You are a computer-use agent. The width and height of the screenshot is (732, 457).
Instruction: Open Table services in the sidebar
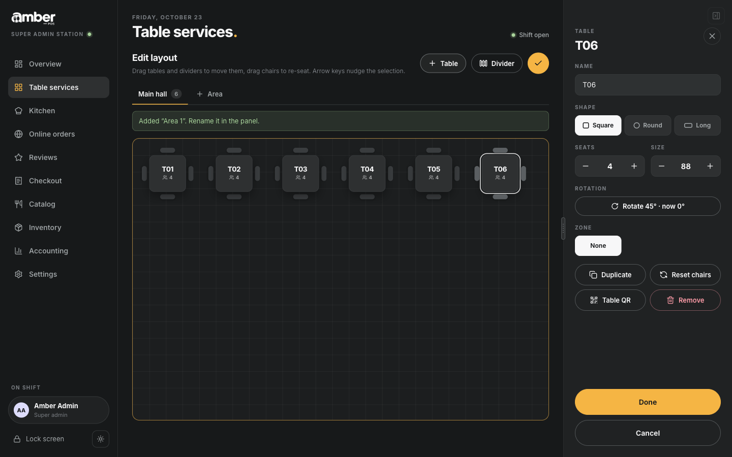[58, 87]
